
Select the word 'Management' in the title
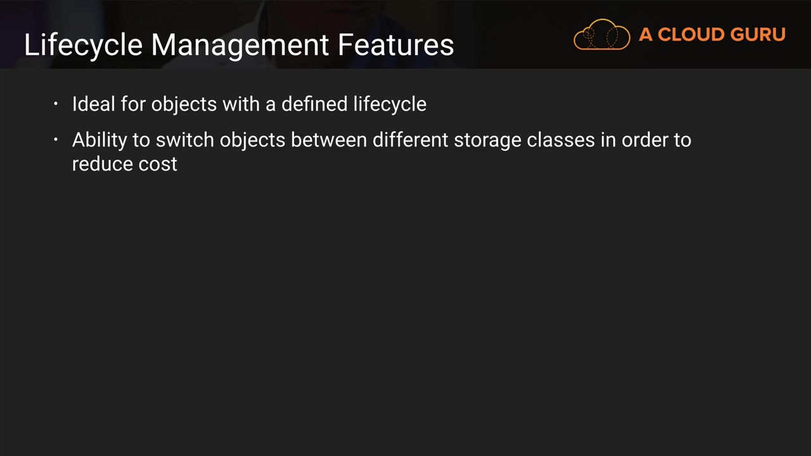pos(239,46)
